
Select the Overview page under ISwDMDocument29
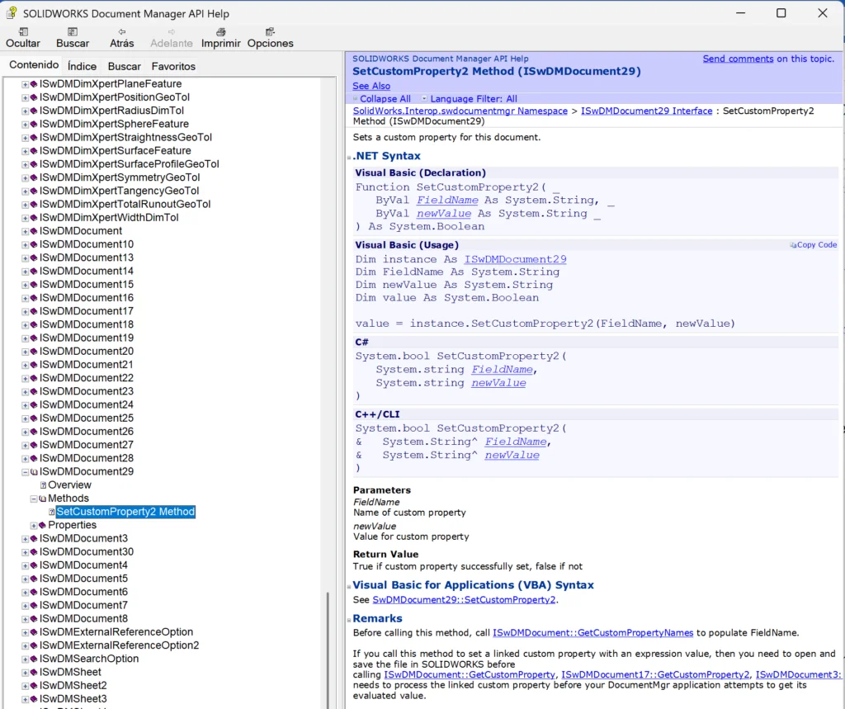[x=69, y=485]
